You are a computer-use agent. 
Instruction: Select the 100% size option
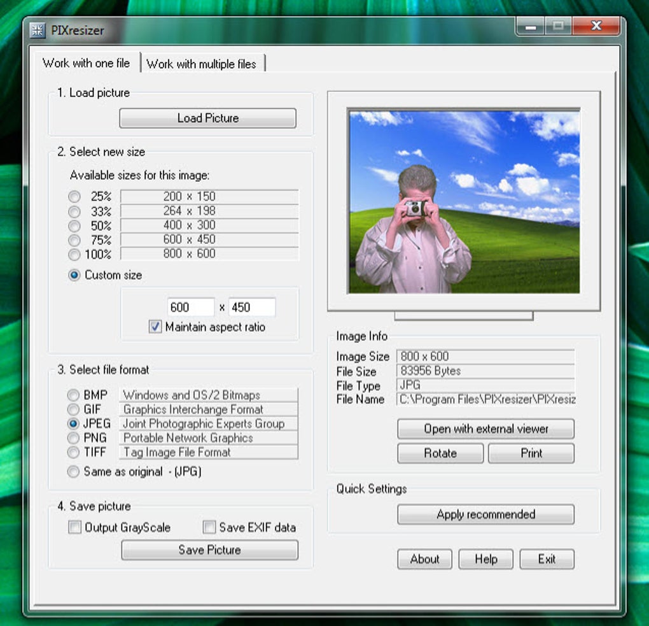74,254
